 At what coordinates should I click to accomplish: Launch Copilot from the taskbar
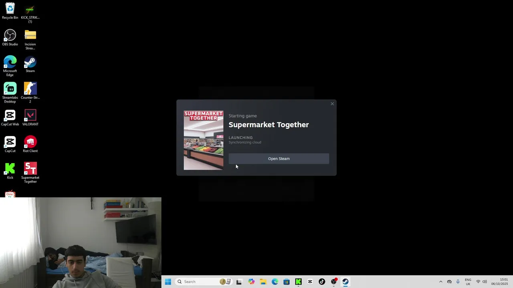[x=251, y=282]
